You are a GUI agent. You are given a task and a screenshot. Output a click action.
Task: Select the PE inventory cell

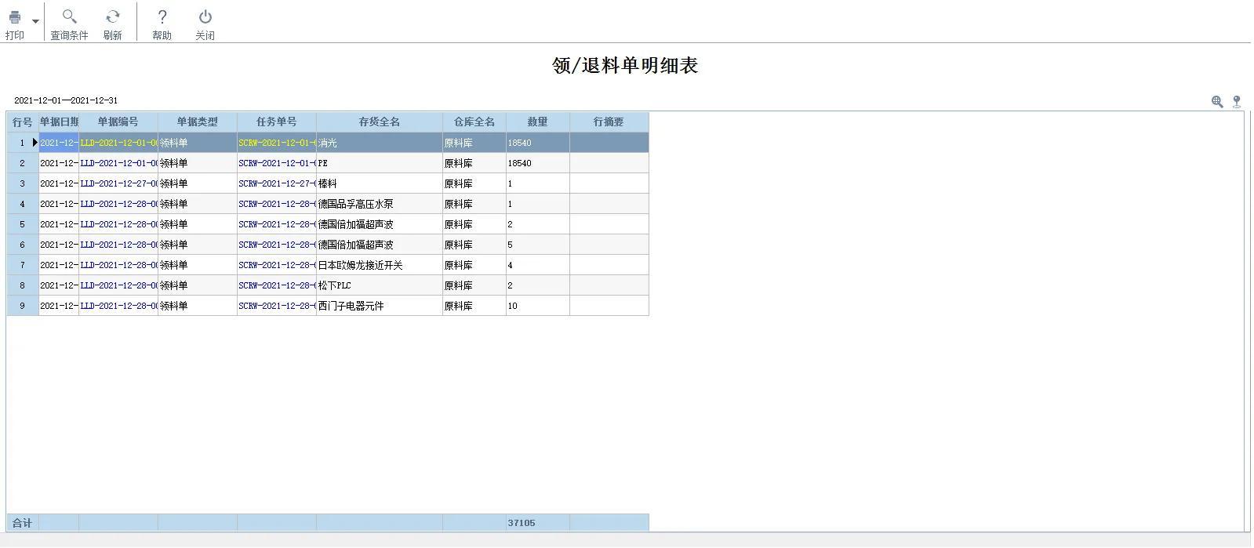(380, 163)
